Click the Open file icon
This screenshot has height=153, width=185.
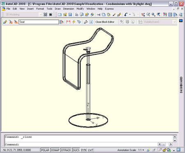(x=65, y=14)
